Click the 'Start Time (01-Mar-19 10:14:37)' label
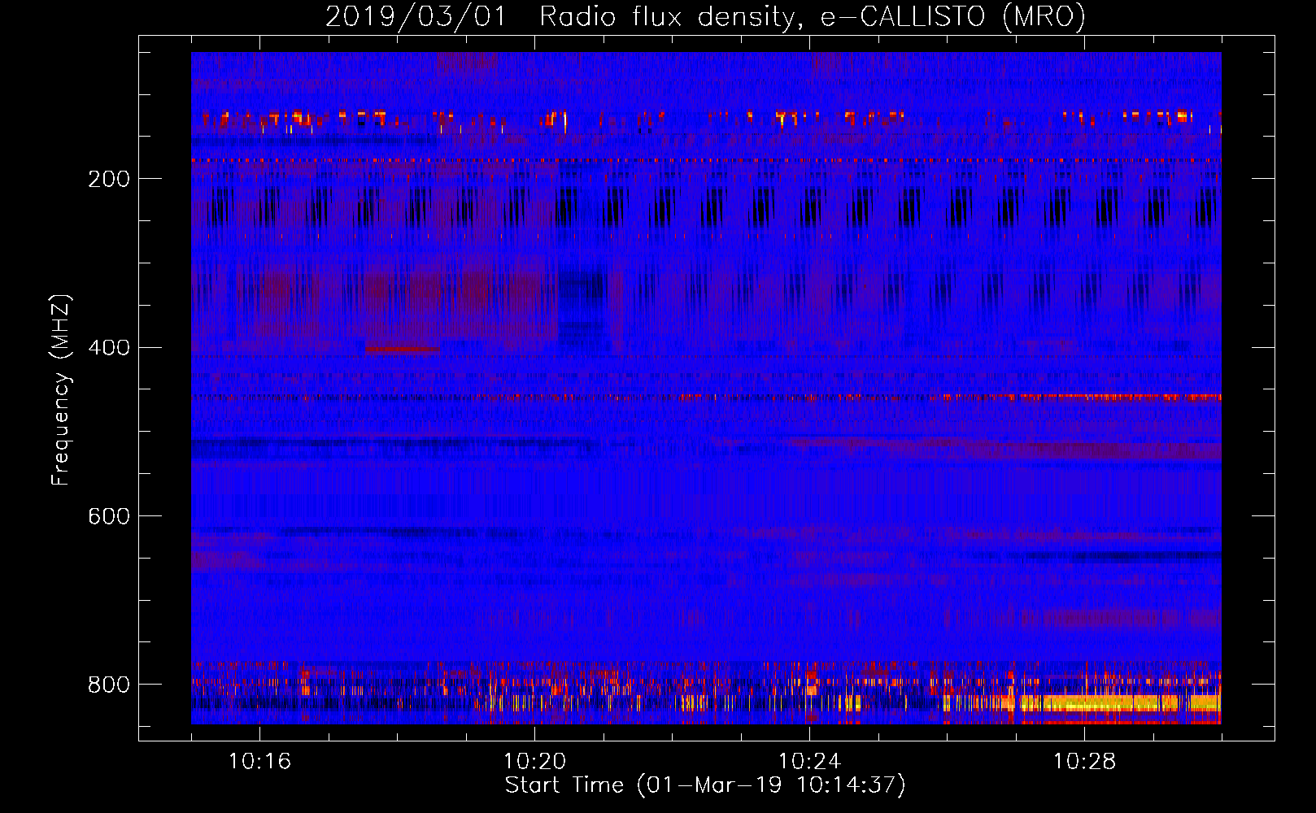Image resolution: width=1316 pixels, height=813 pixels. [705, 785]
